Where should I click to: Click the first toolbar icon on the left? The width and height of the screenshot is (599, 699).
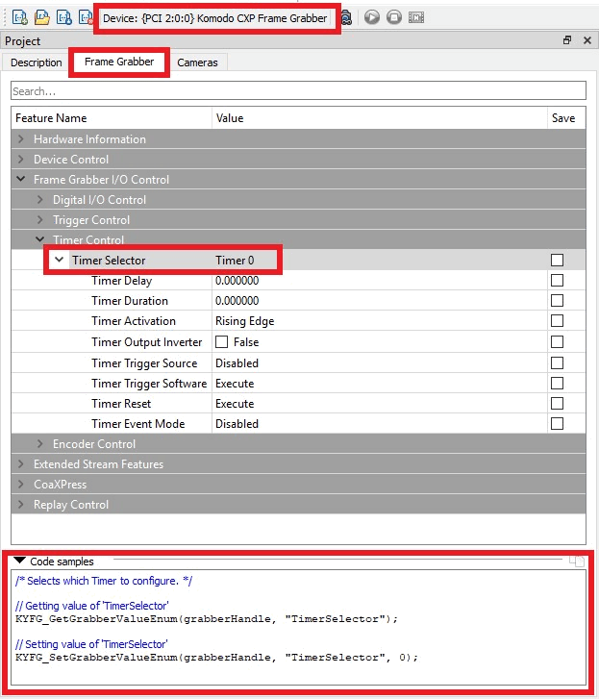pyautogui.click(x=19, y=17)
